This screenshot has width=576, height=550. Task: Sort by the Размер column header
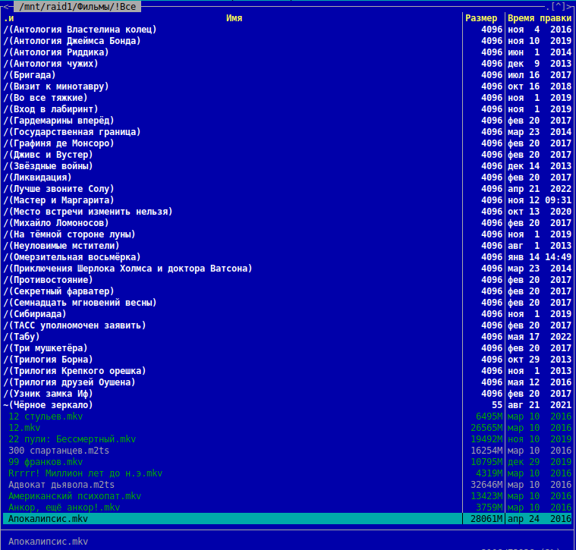481,18
